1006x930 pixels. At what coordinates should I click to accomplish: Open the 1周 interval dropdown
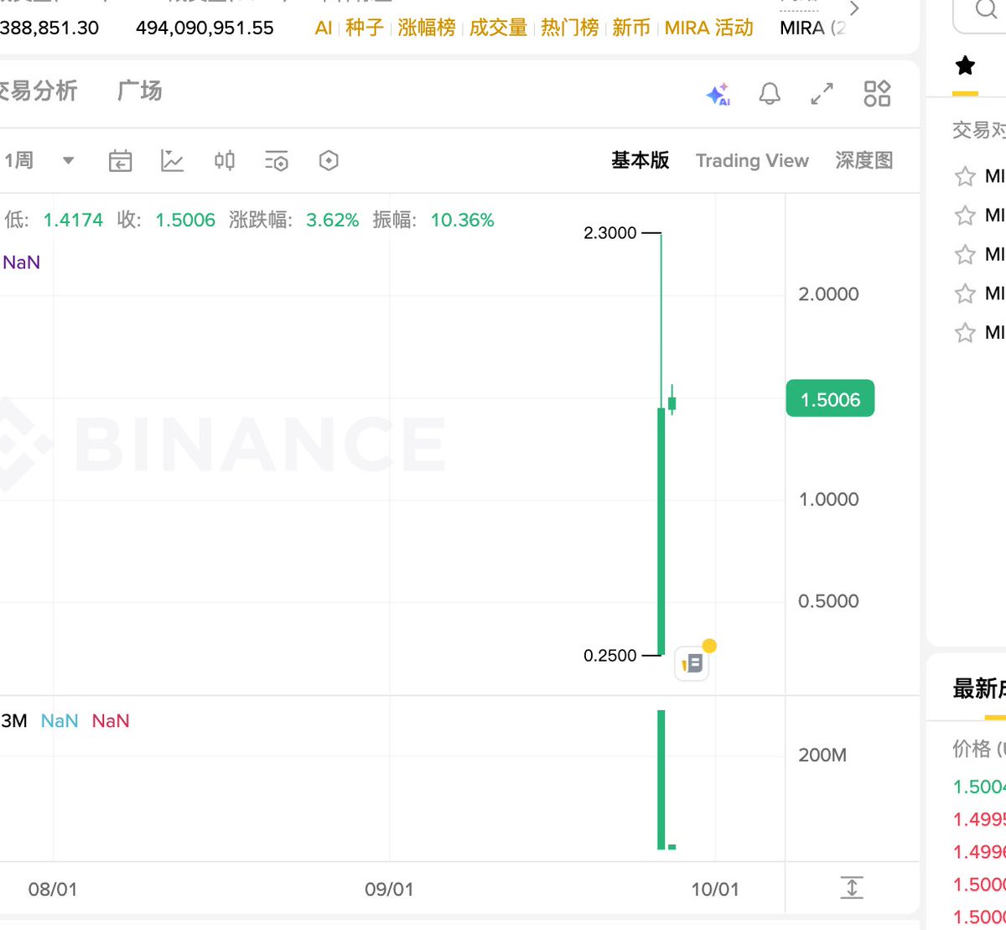click(69, 161)
